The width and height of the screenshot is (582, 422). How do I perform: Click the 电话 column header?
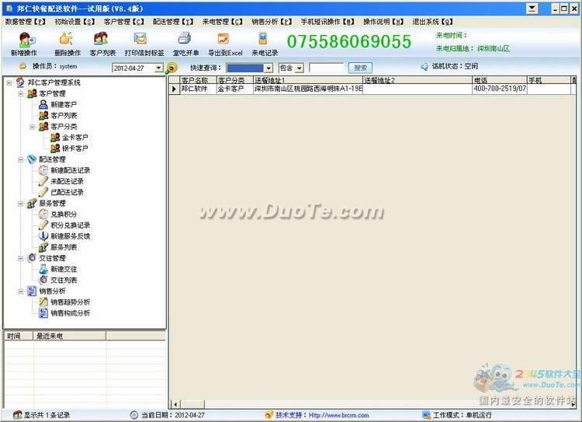point(500,80)
